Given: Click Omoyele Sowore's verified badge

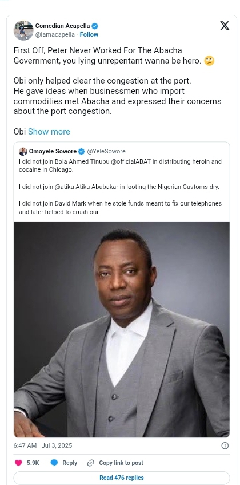Looking at the screenshot, I should pos(82,152).
